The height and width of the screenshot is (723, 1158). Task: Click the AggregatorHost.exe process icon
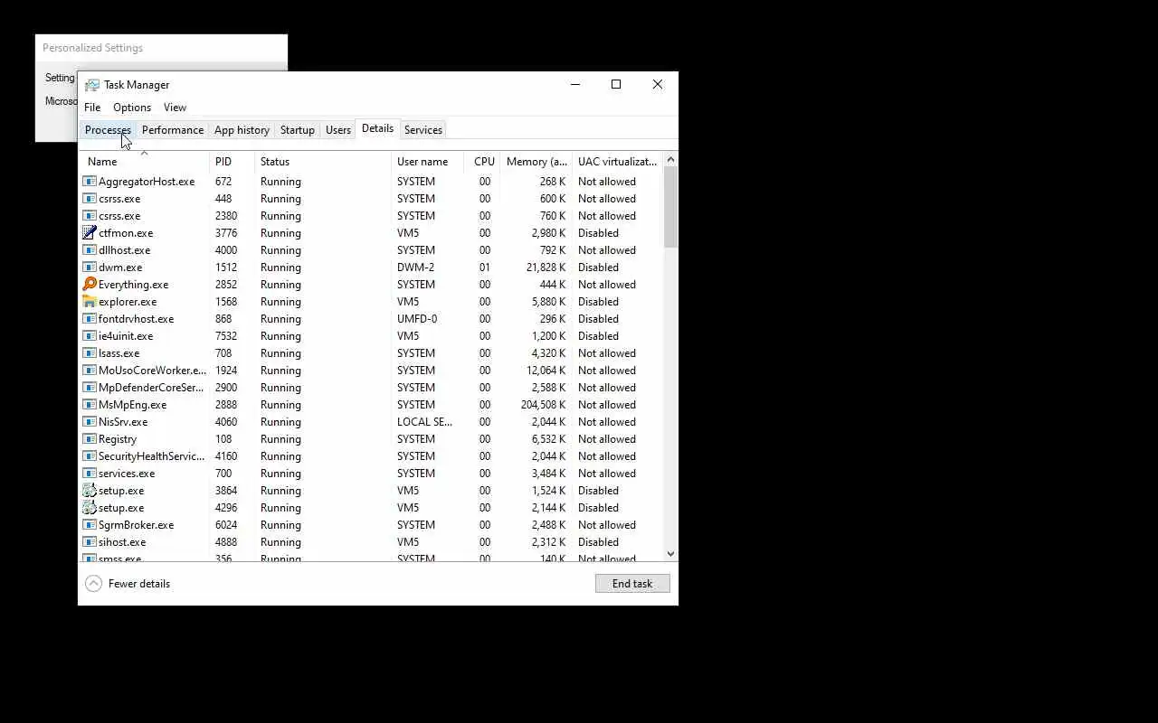coord(90,182)
